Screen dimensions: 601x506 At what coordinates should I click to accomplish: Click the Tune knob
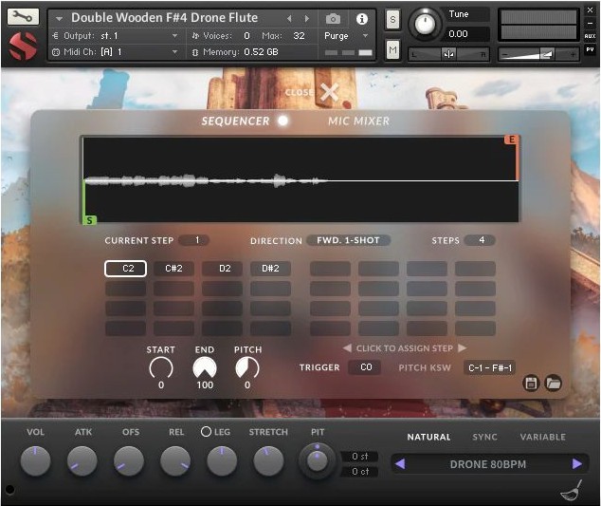click(x=425, y=24)
